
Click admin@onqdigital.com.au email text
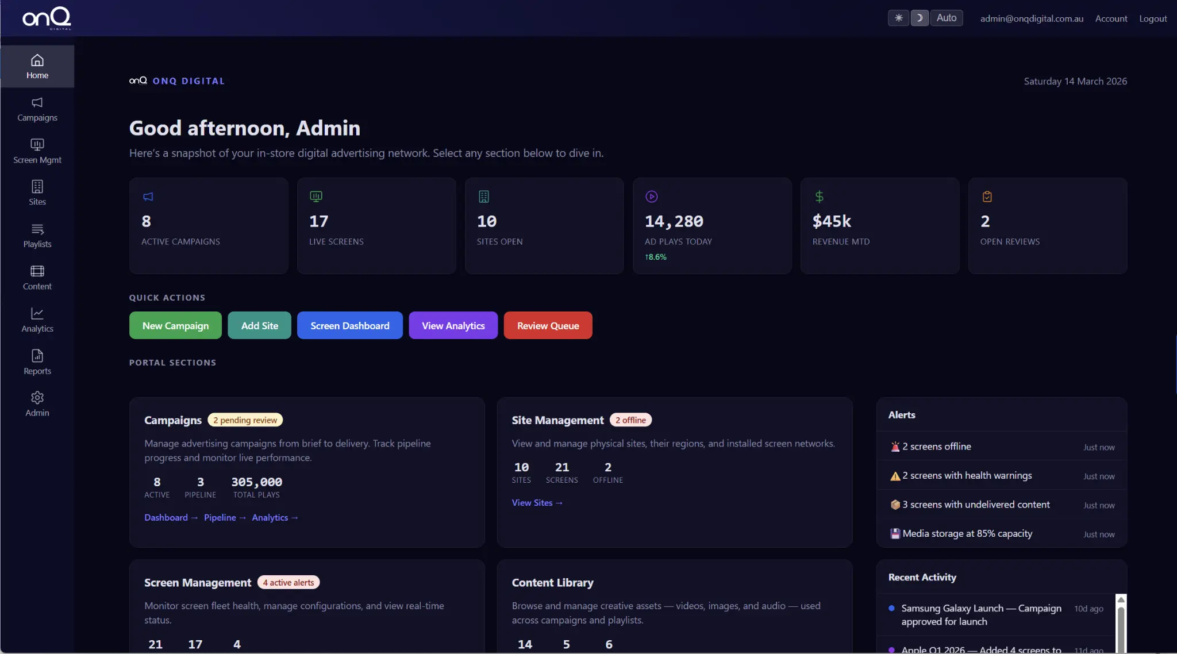click(1032, 18)
